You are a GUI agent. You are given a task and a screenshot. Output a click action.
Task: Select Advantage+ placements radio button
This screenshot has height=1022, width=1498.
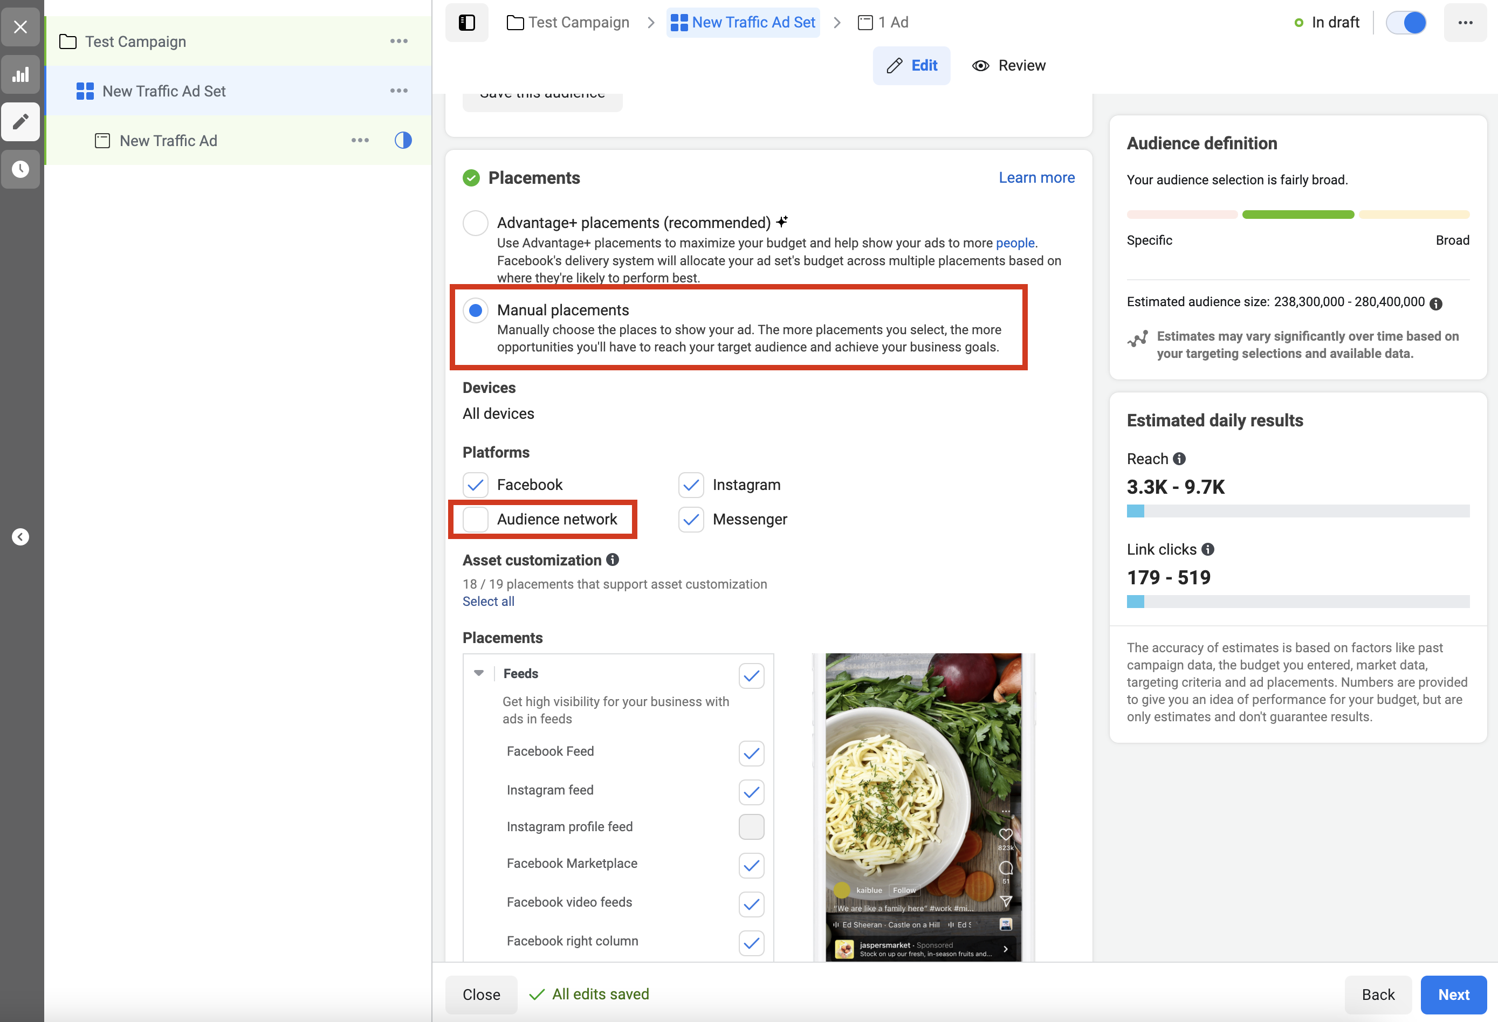tap(476, 223)
